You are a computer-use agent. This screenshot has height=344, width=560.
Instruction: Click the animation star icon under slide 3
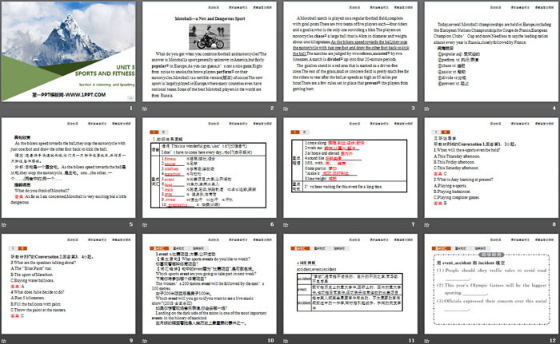(x=286, y=109)
